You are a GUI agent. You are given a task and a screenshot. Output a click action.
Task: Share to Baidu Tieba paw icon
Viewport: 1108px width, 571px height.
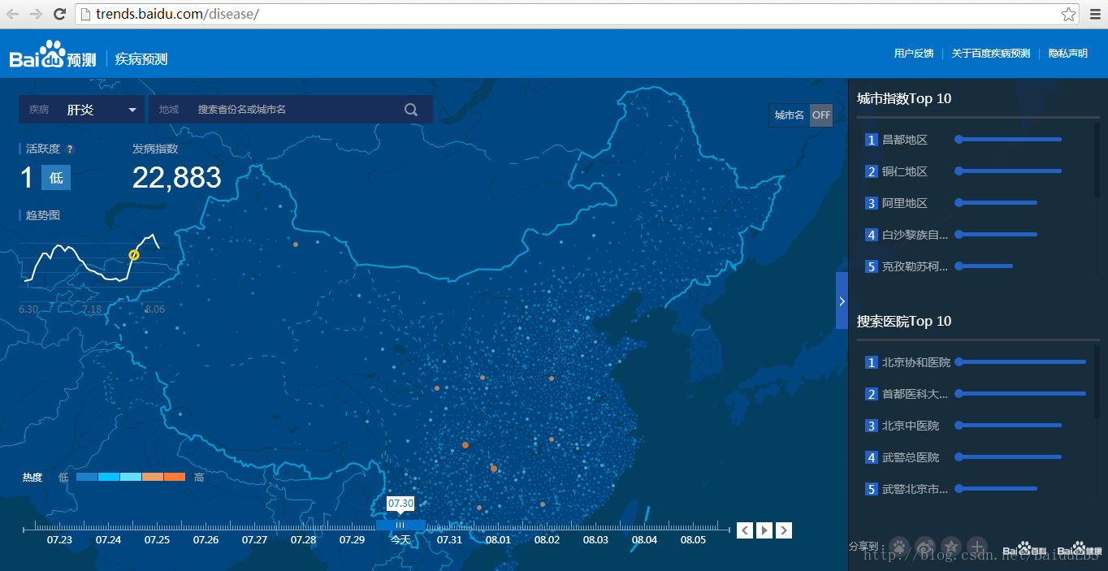(x=898, y=547)
